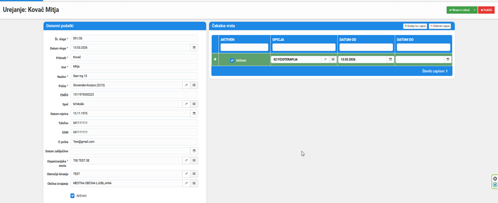Viewport: 498px width, 203px height.
Task: Click the AKTIVEN column filter box
Action: [x=245, y=47]
